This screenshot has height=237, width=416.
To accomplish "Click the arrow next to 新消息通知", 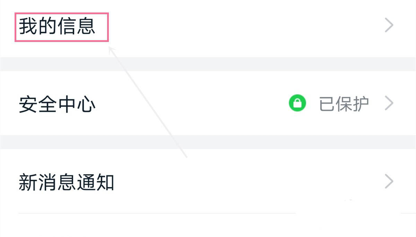I will pos(389,181).
